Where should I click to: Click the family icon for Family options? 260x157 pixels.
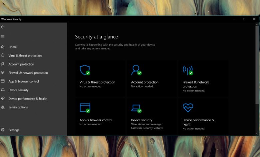tap(3, 107)
